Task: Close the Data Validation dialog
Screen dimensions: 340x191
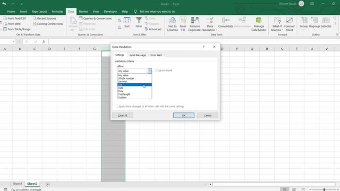Action: (x=214, y=47)
